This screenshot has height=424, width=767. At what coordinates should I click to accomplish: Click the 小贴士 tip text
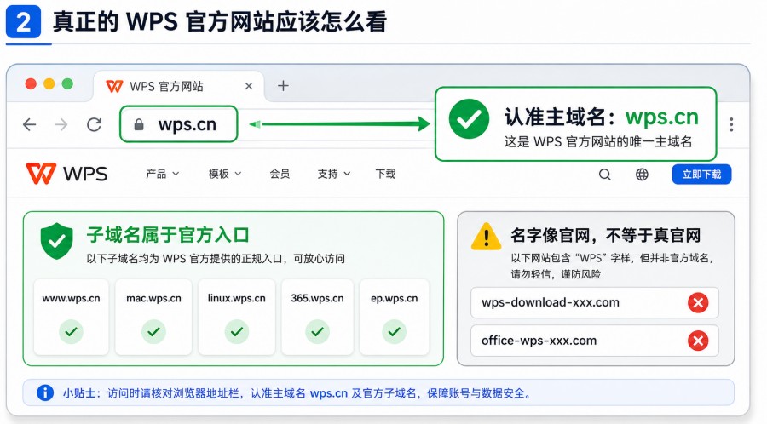pos(298,393)
